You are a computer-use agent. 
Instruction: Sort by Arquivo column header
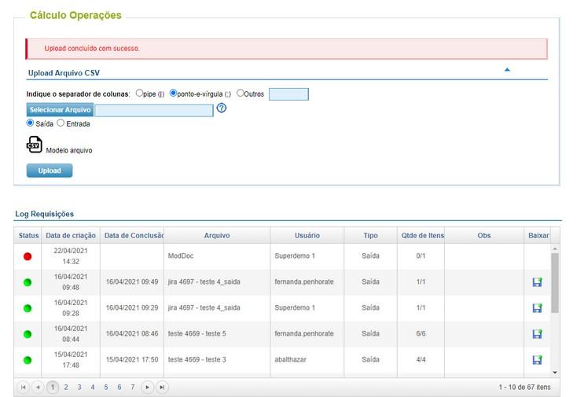tap(217, 236)
